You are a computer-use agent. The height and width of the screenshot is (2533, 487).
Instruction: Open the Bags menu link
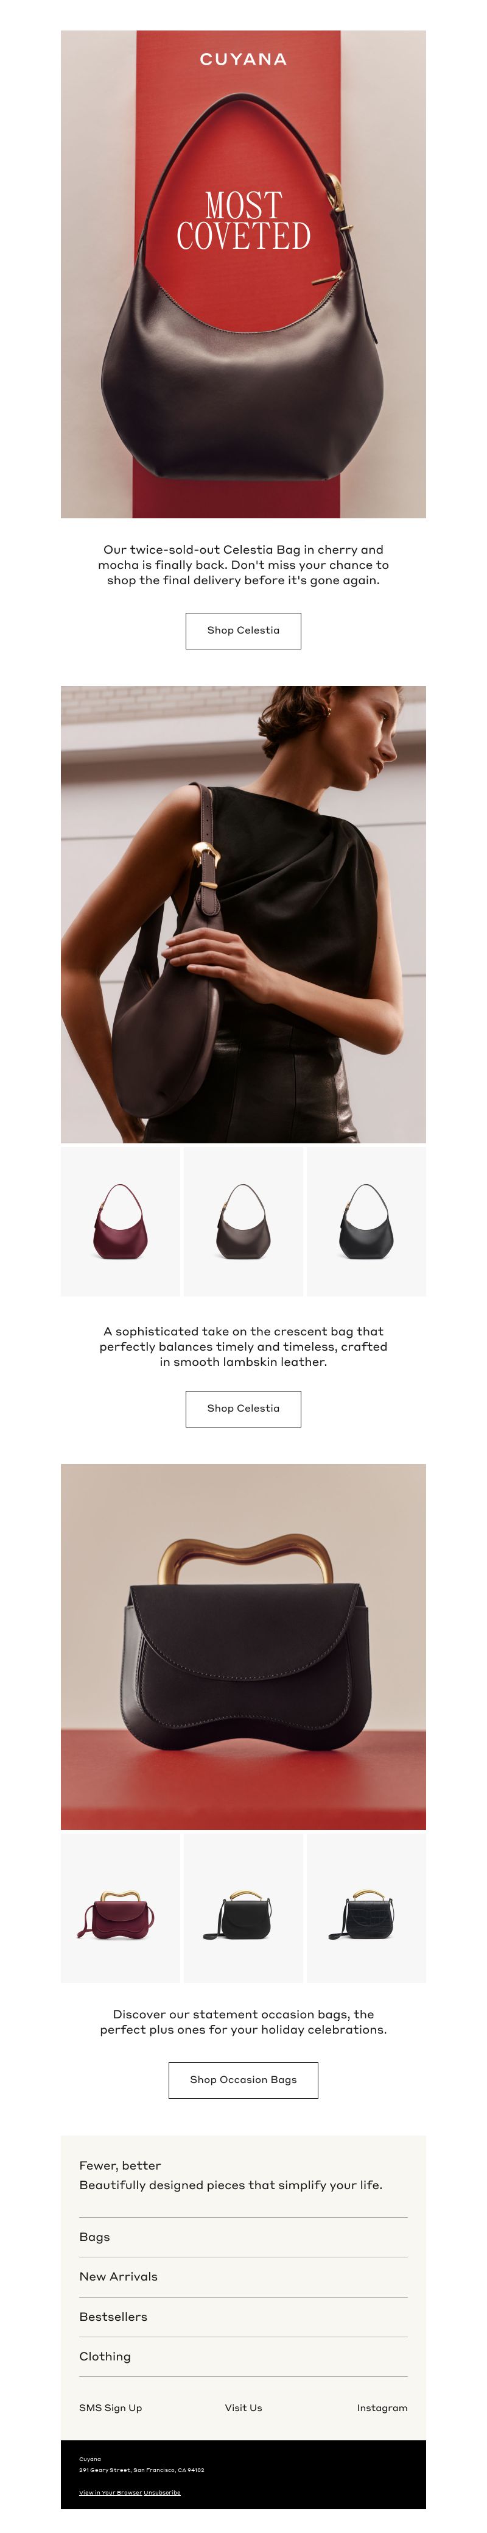[242, 2237]
